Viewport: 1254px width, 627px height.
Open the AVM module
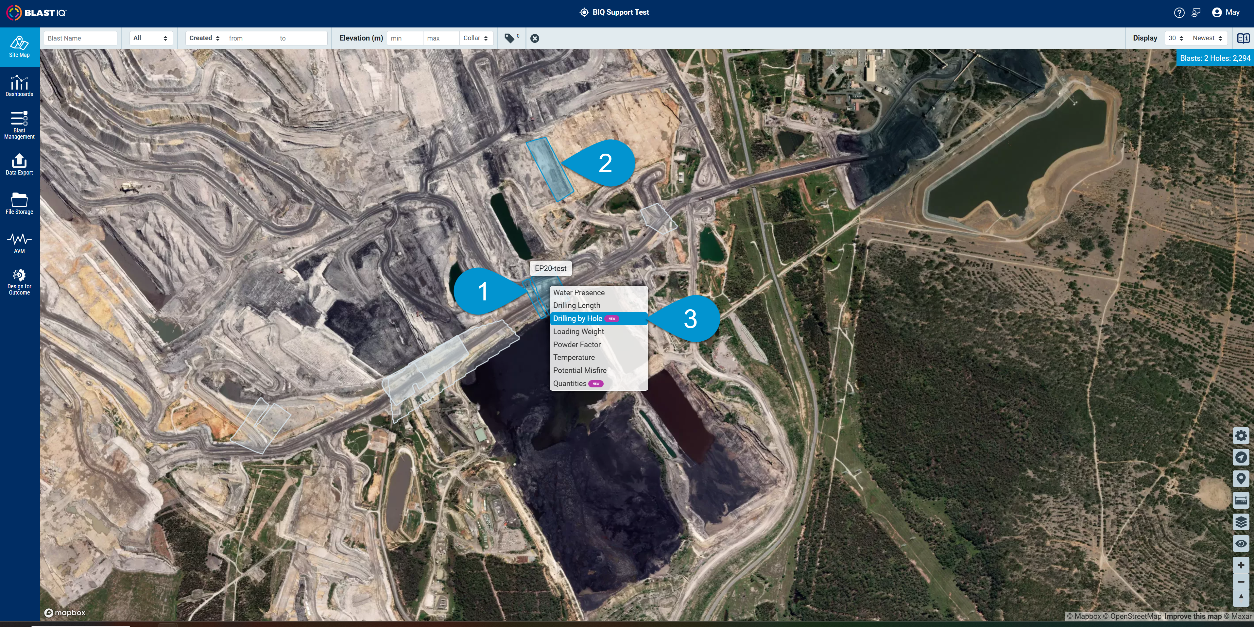point(20,243)
